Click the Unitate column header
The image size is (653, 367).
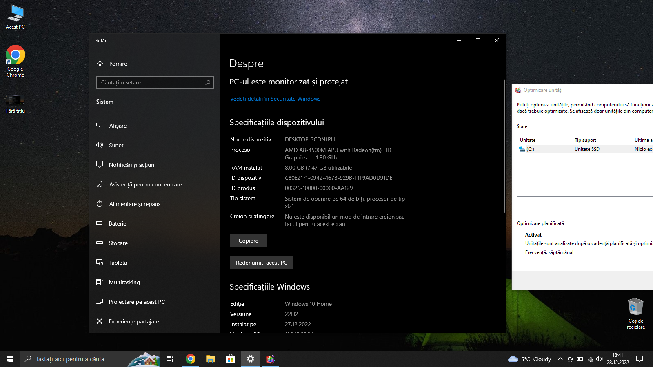click(544, 140)
